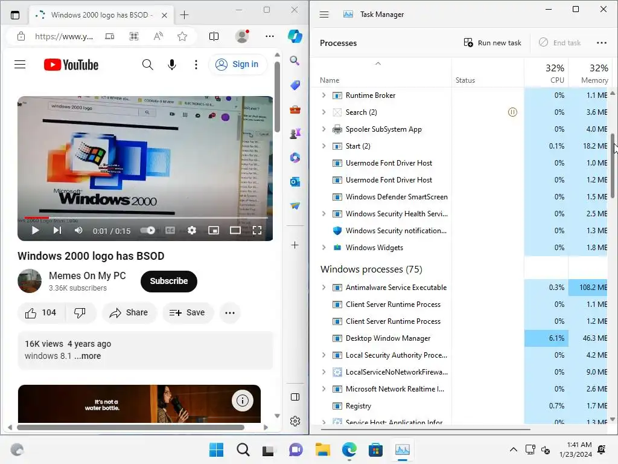Expand Spooler SubSystem App row

click(324, 129)
